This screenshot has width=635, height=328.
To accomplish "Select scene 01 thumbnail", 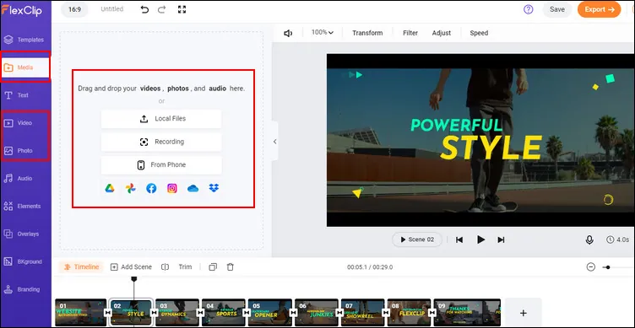I will (80, 312).
